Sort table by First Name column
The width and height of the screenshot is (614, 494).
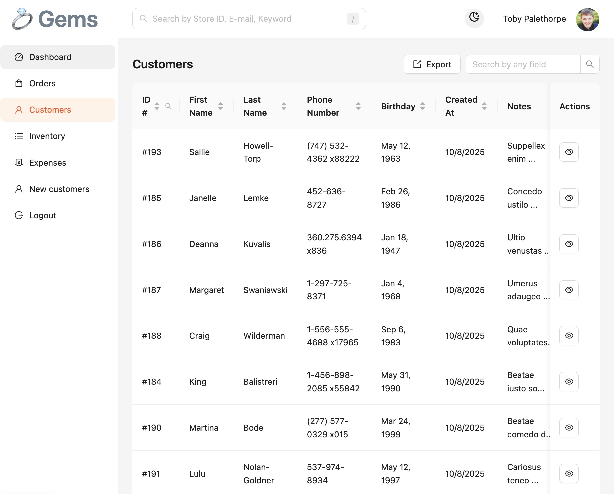point(221,106)
